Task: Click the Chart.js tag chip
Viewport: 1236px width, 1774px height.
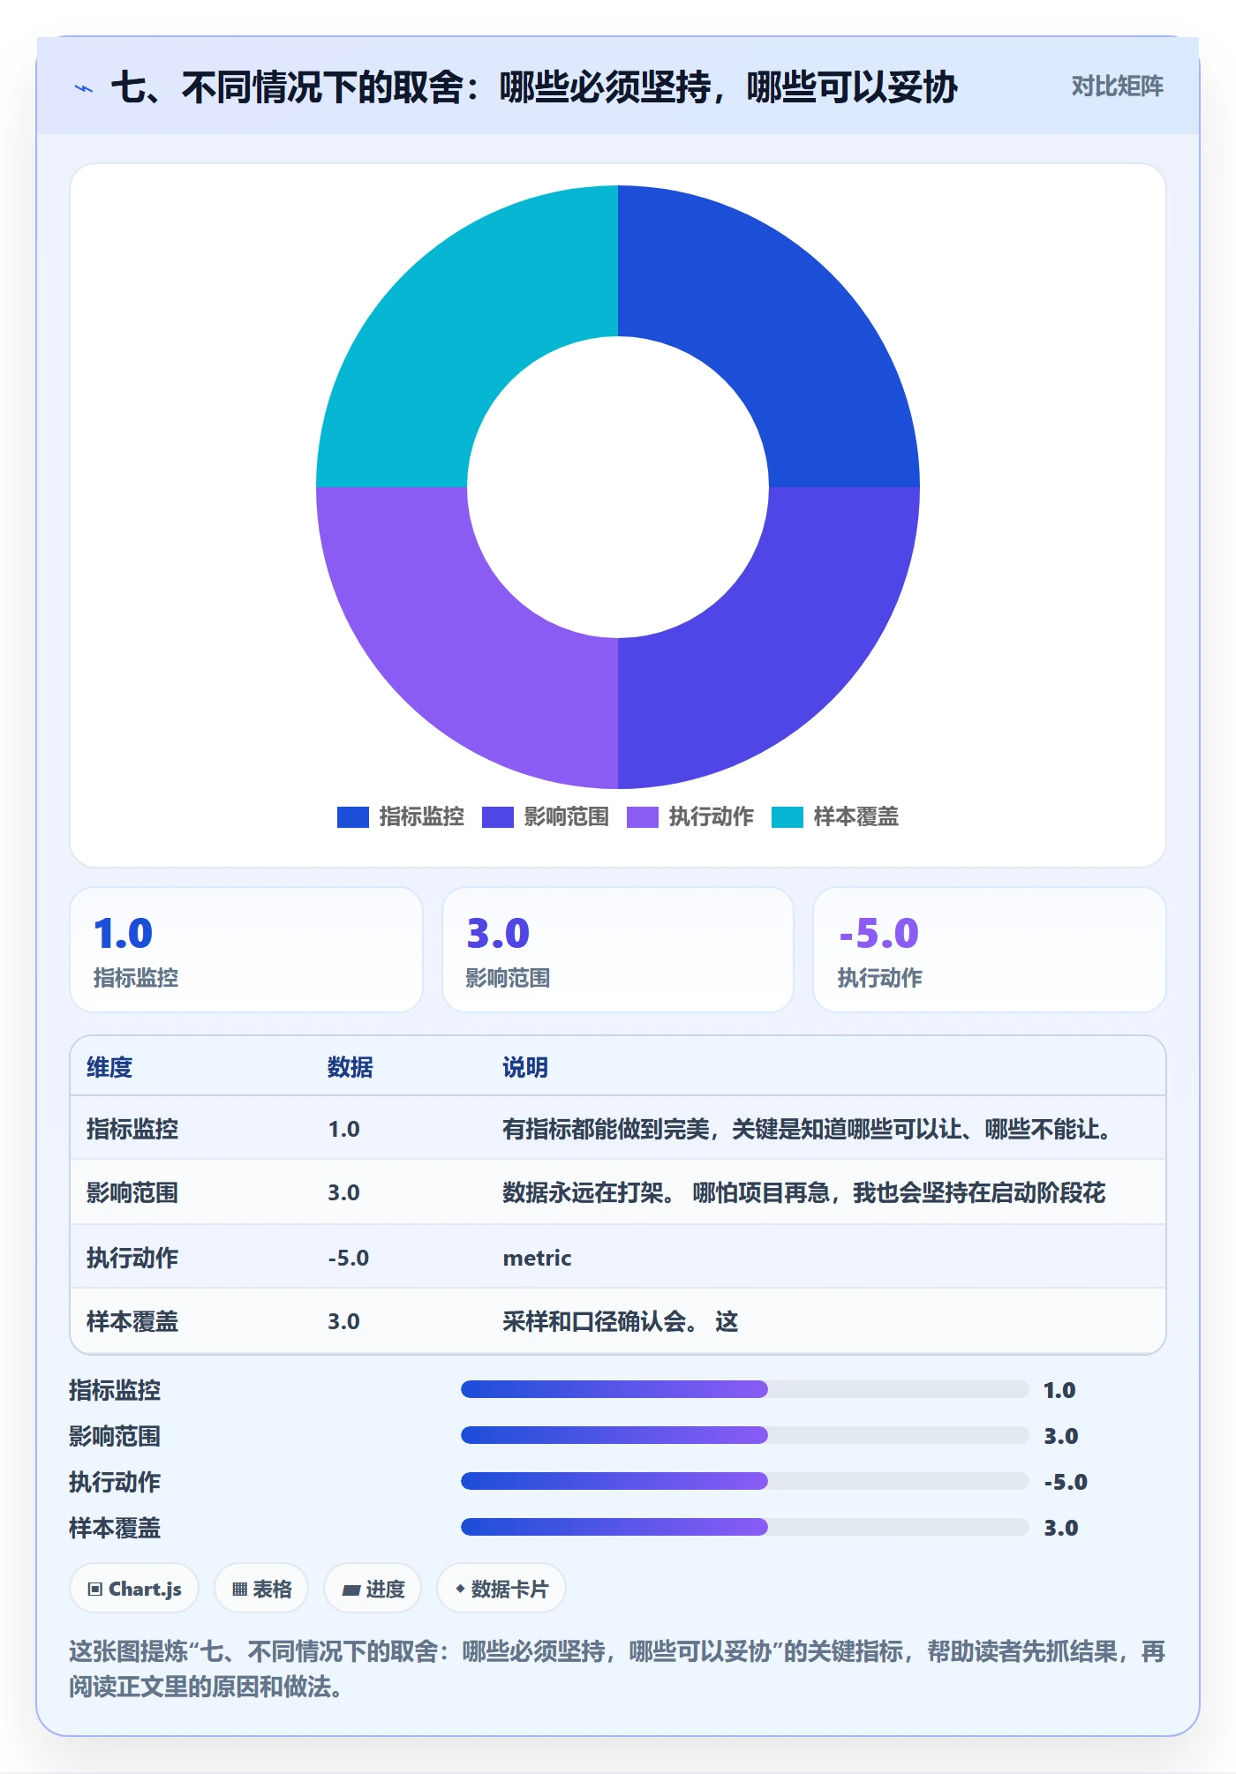Action: (x=134, y=1589)
